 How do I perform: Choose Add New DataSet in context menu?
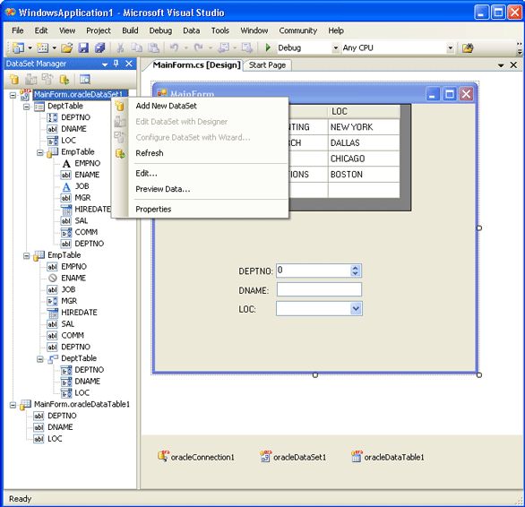pyautogui.click(x=200, y=106)
